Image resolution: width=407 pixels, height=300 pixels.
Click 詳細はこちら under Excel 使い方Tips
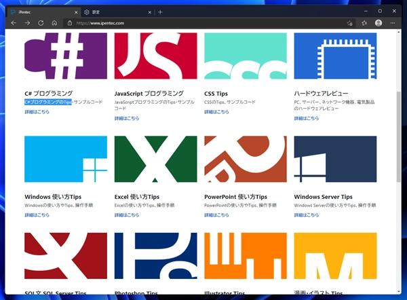click(x=127, y=215)
